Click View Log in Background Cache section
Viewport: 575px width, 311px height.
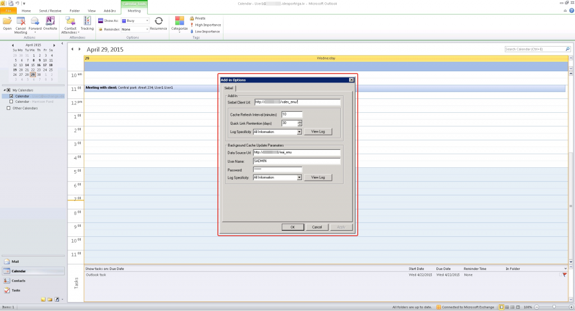click(x=318, y=177)
